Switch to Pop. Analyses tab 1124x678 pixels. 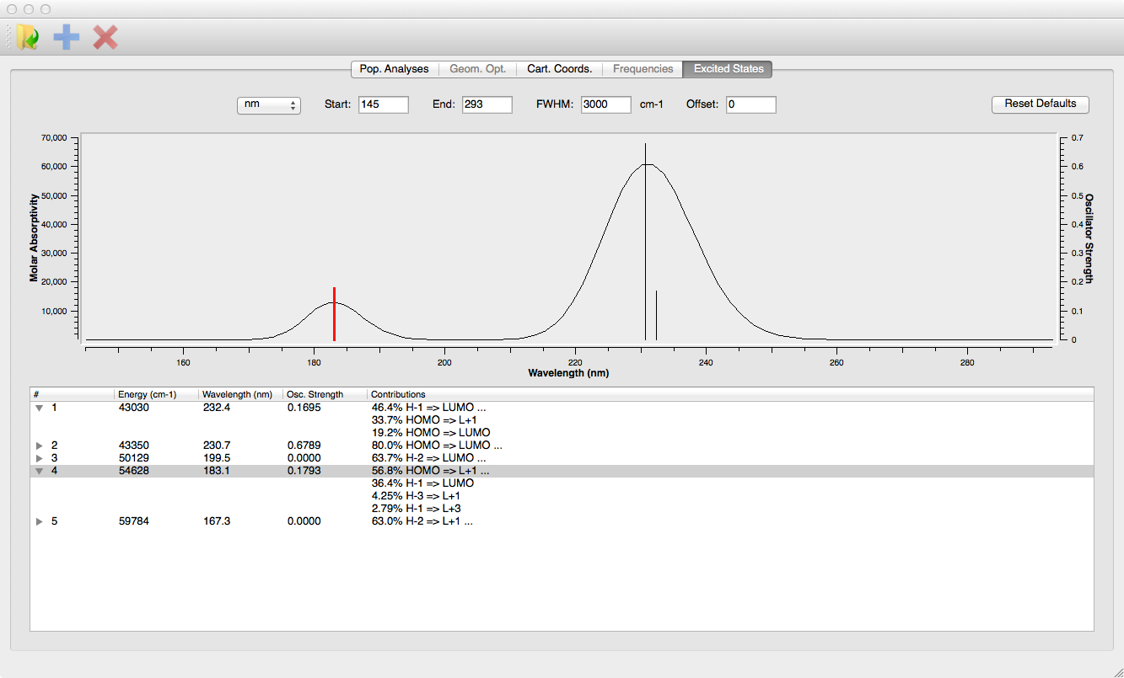click(394, 69)
